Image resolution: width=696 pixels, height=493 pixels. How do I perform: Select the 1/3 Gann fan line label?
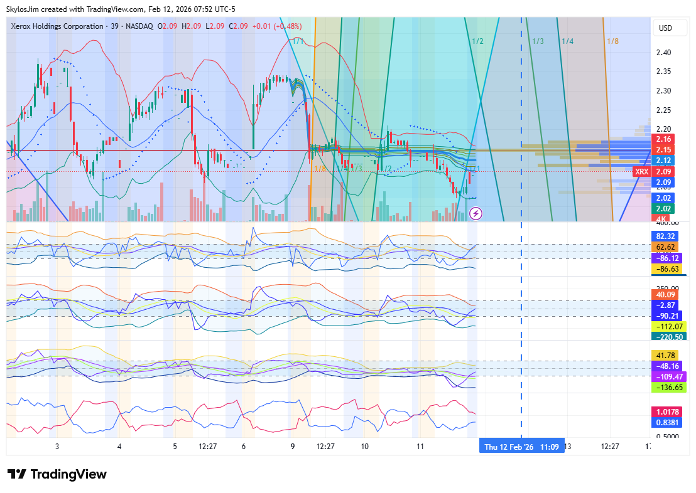click(x=538, y=41)
